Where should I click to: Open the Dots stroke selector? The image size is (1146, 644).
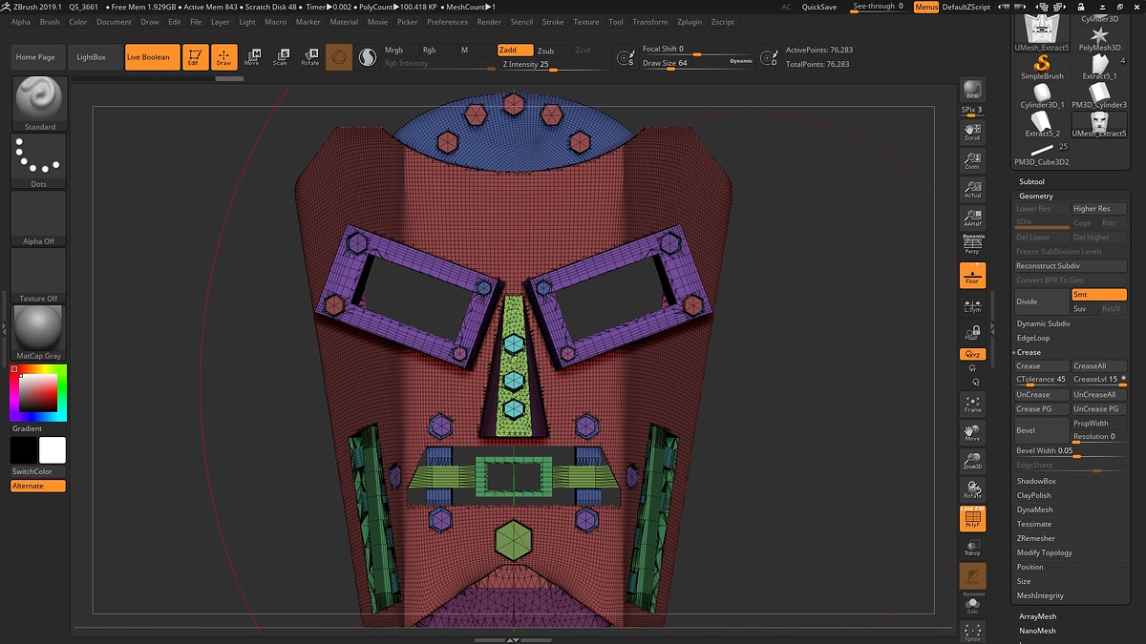[39, 161]
